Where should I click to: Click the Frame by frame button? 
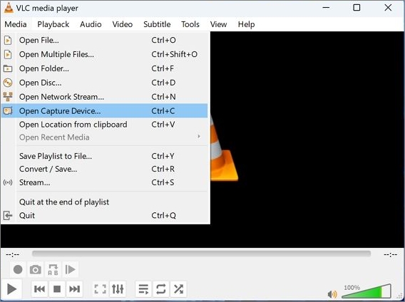71,269
